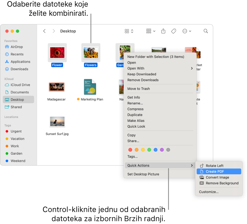Switch view using the icon grid button
This screenshot has width=247, height=224.
pyautogui.click(x=129, y=31)
